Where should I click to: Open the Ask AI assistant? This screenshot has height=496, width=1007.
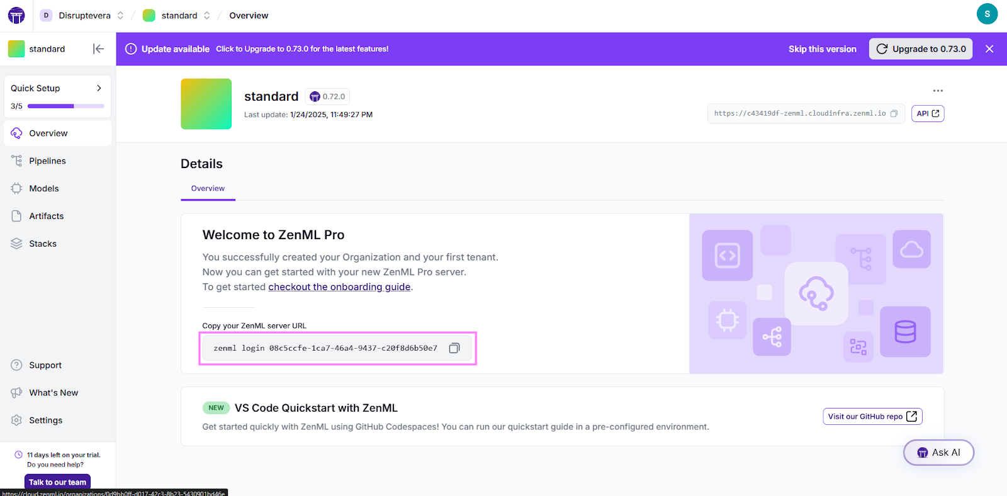(938, 453)
